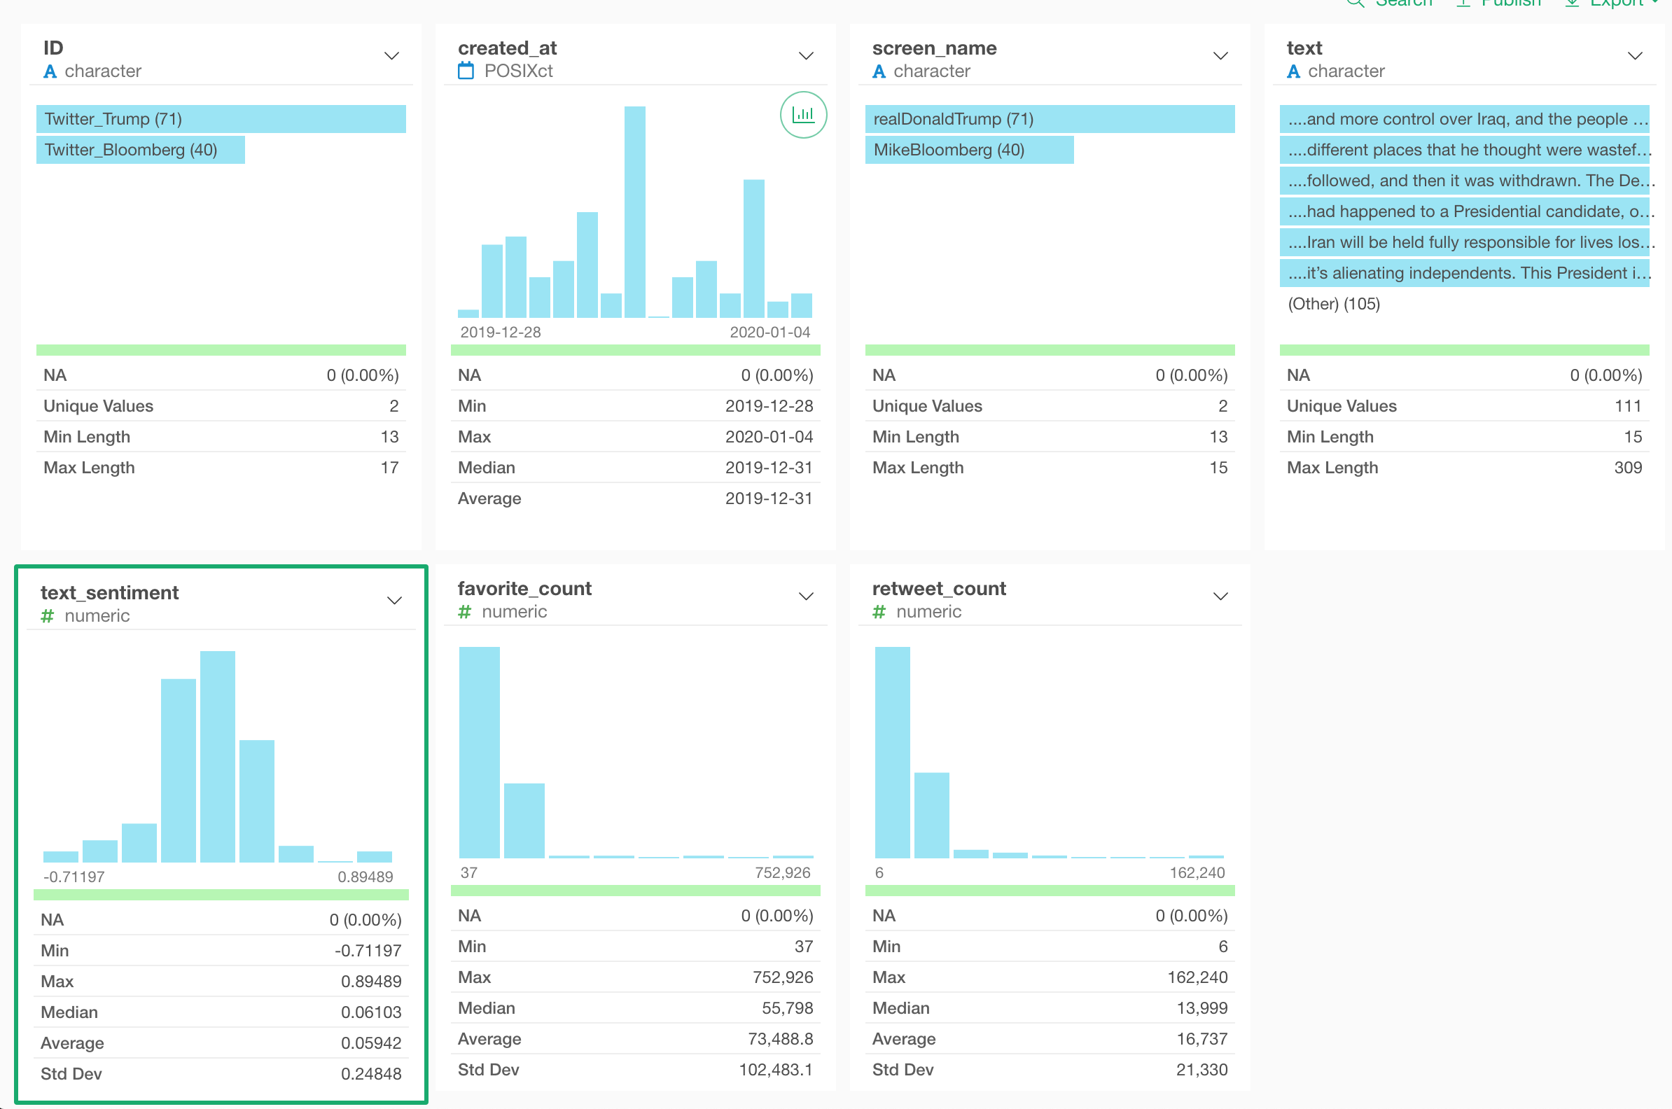Click the magnifier icon next to Search
The image size is (1672, 1109).
(1356, 4)
